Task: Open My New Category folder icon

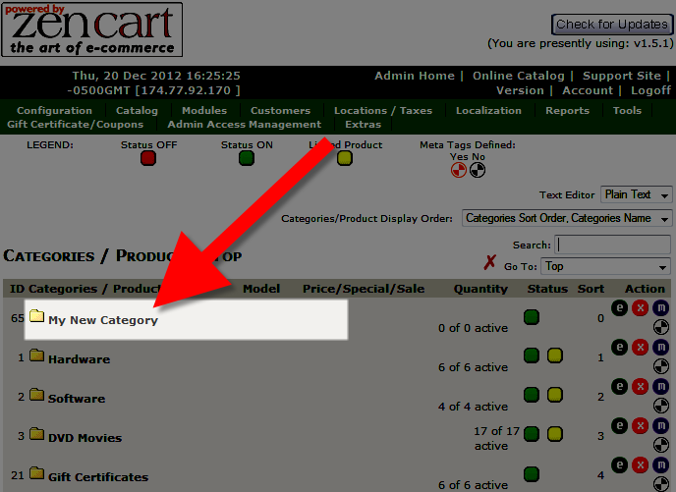Action: click(37, 316)
